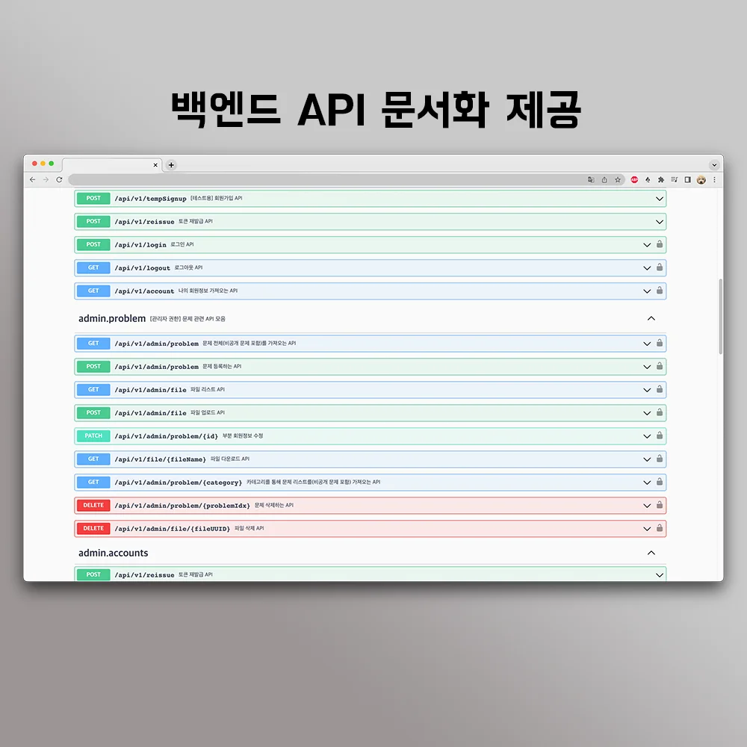Click the browser profile avatar

[701, 179]
